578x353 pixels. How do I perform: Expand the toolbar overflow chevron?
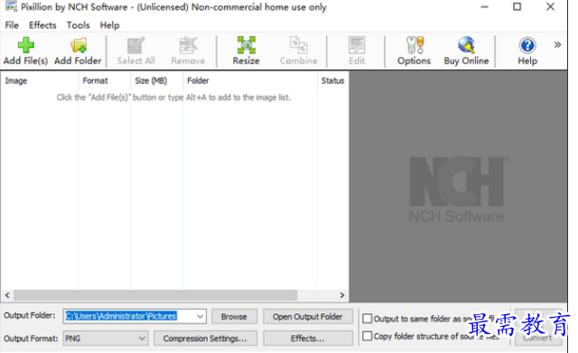pyautogui.click(x=557, y=45)
